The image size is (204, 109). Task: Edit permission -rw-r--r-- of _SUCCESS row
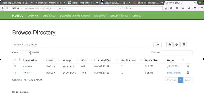pyautogui.click(x=28, y=67)
